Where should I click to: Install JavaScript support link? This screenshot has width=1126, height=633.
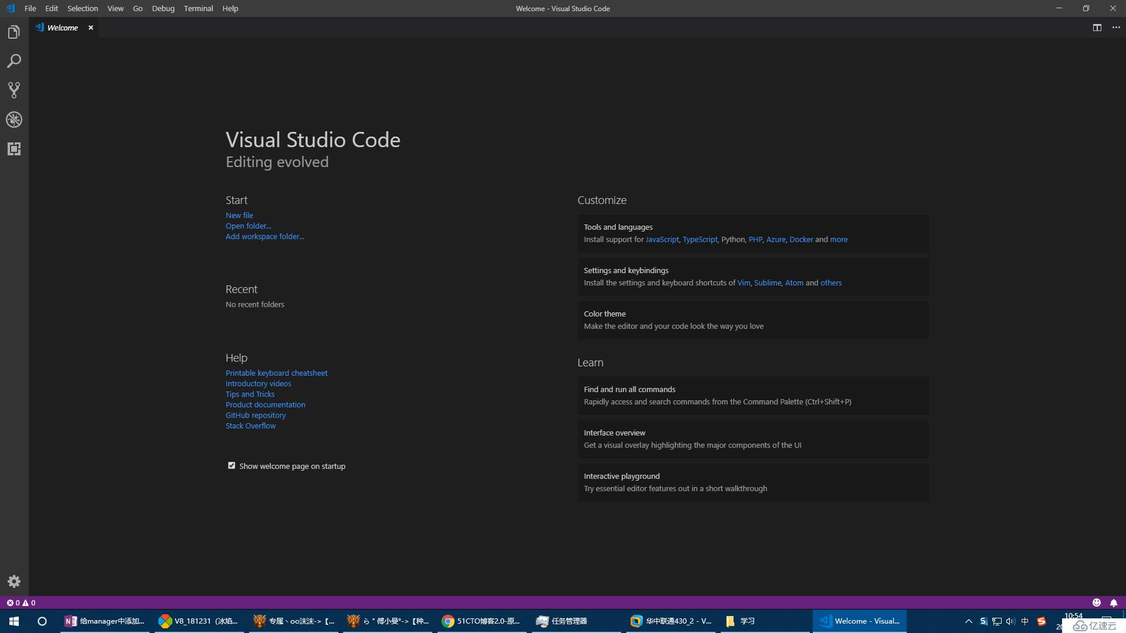pyautogui.click(x=662, y=239)
